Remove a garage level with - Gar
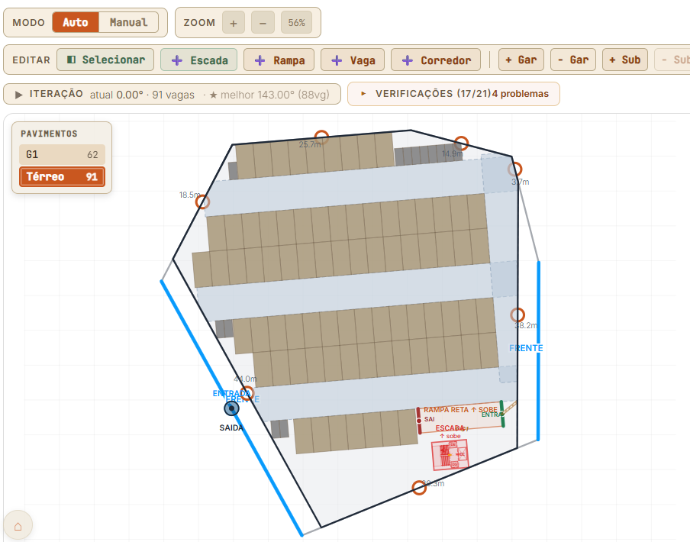This screenshot has width=690, height=542. pos(573,60)
